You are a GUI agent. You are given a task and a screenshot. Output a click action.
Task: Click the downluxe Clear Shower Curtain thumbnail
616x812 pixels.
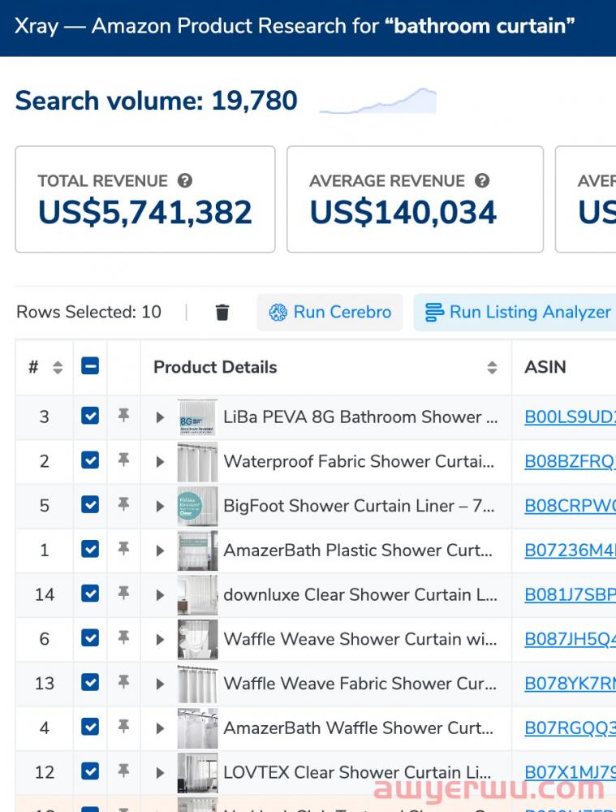(197, 595)
